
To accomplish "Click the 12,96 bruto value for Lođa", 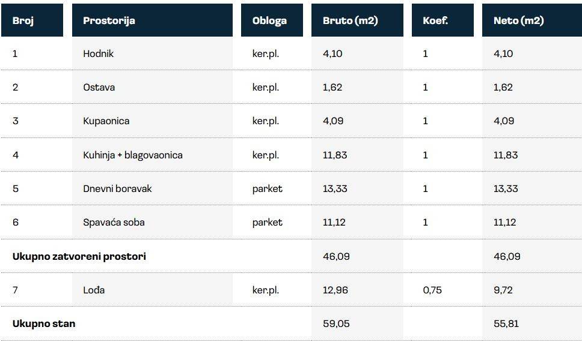I will tap(335, 290).
